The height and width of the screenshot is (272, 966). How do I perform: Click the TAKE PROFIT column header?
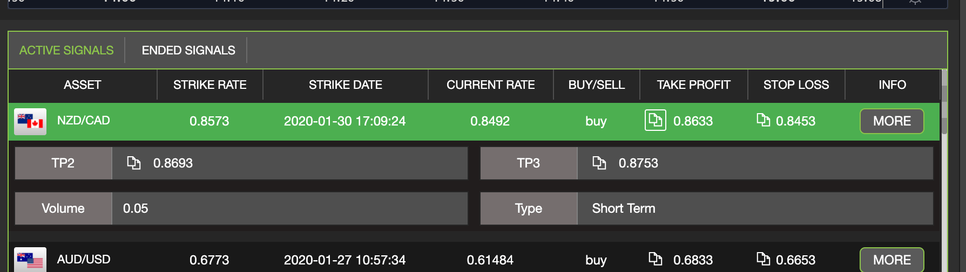694,85
